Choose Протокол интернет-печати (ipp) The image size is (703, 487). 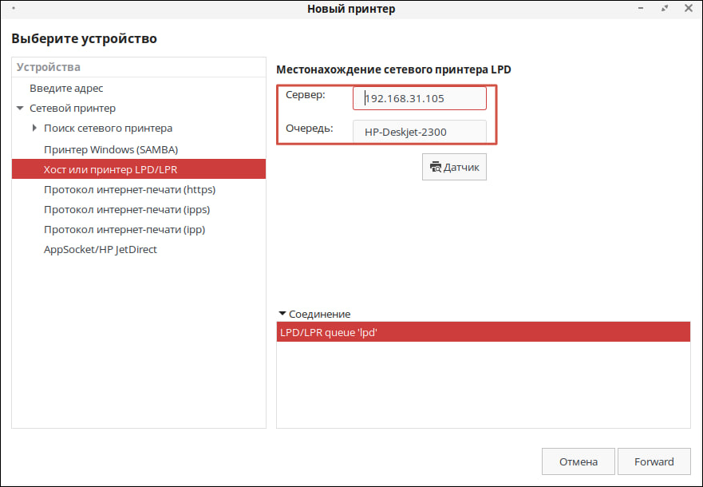pyautogui.click(x=124, y=229)
